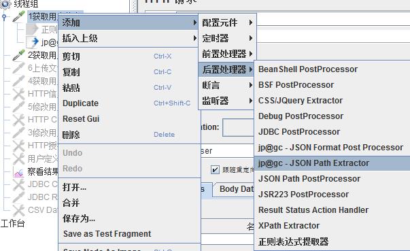Click the disabled pipette icon beside 4获取用
This screenshot has width=410, height=251.
[x=19, y=81]
